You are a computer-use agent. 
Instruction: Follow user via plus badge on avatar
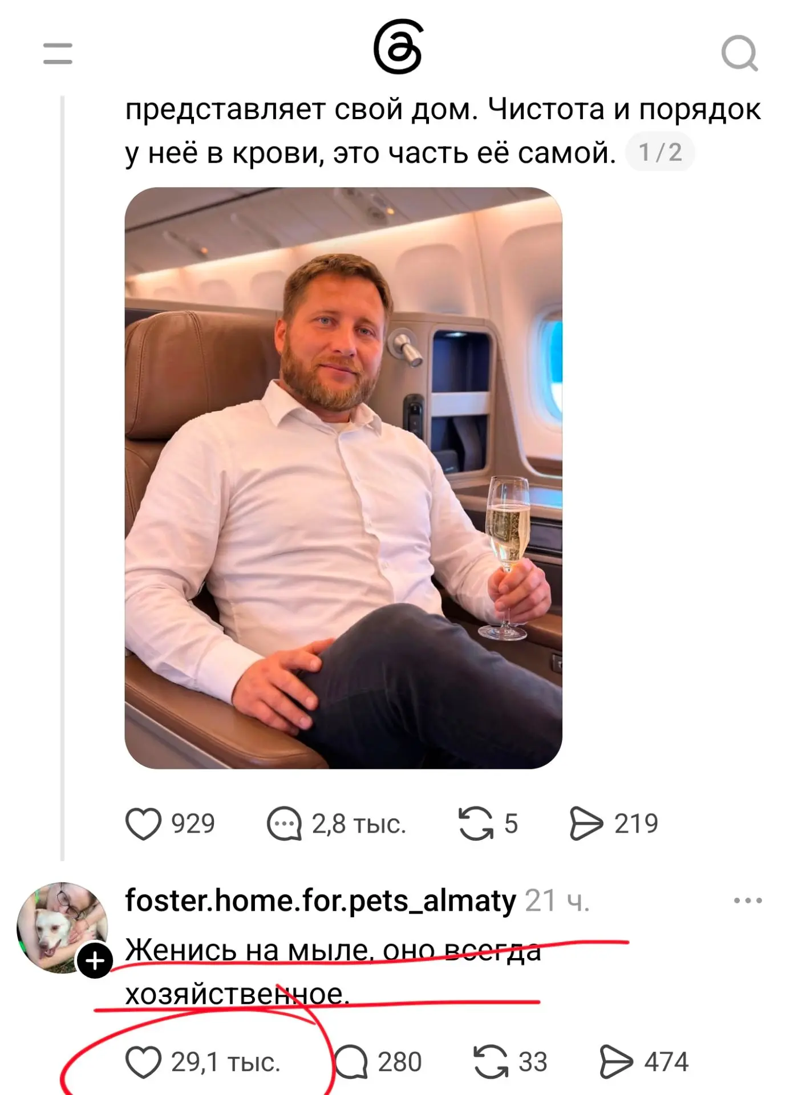95,961
